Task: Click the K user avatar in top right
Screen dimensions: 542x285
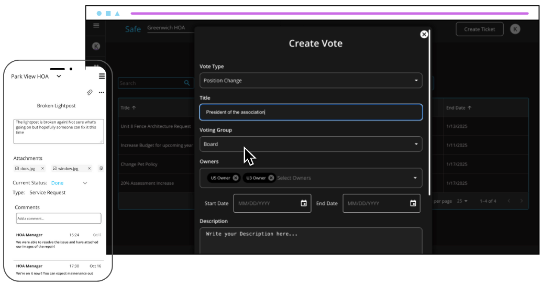Action: 515,29
